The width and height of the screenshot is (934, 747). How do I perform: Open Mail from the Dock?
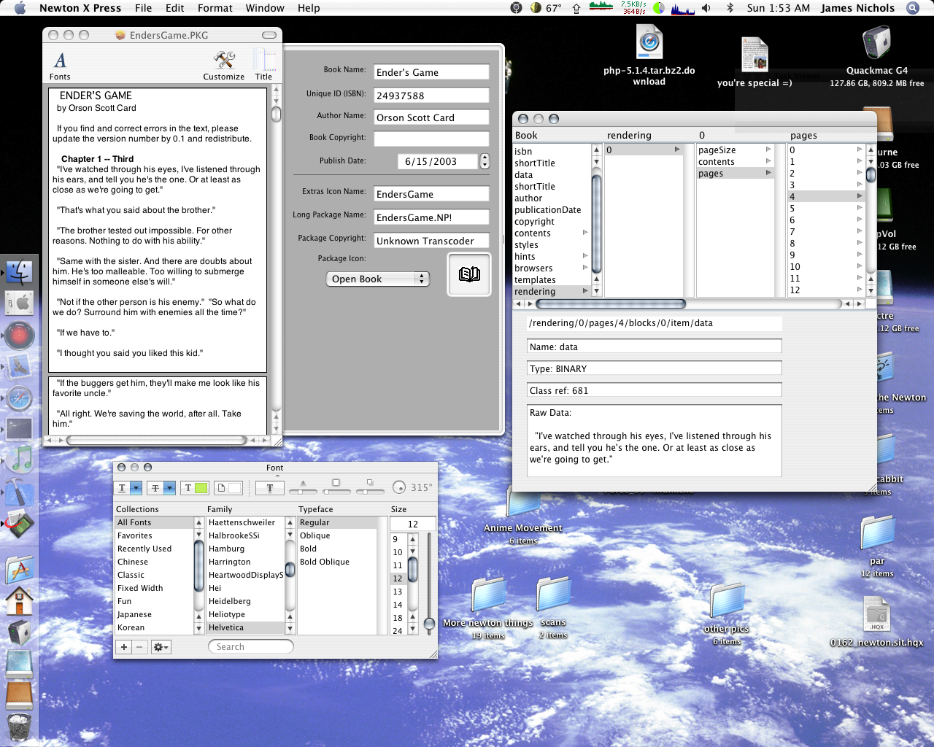[19, 365]
